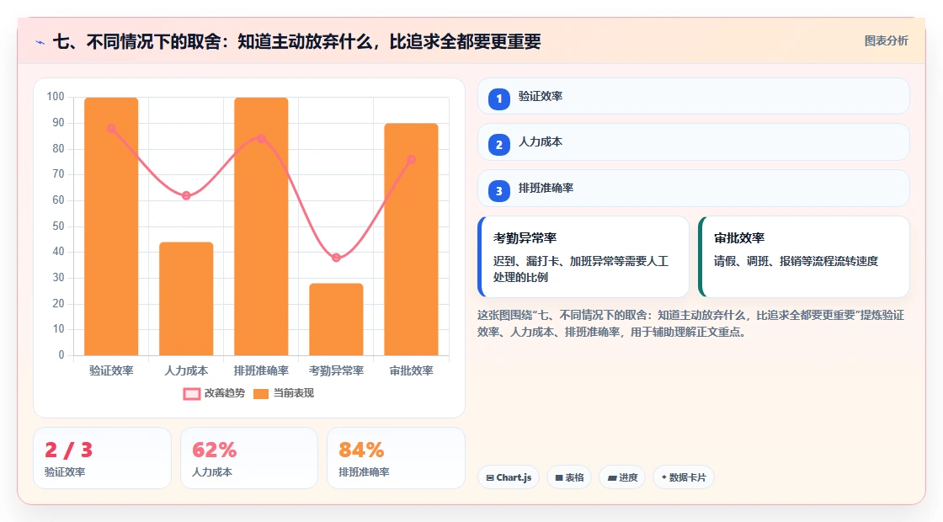943x522 pixels.
Task: Click the y-axis value 100
Action: click(x=56, y=97)
